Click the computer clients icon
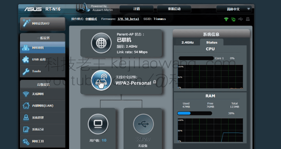281x149 pixels. coord(98,124)
